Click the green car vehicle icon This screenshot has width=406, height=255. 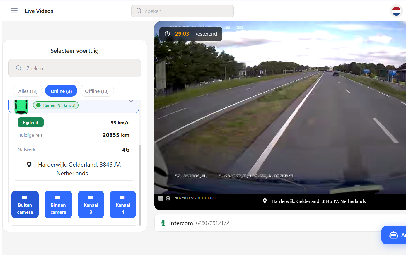coord(21,107)
